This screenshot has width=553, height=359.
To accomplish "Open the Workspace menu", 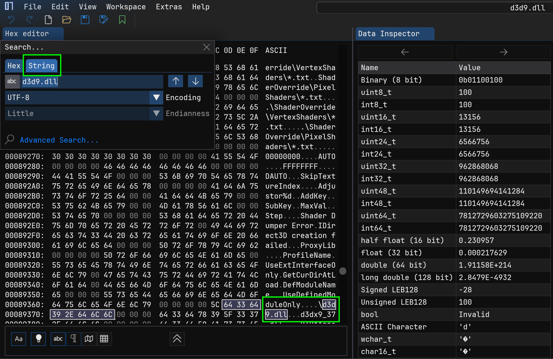I will (x=126, y=7).
